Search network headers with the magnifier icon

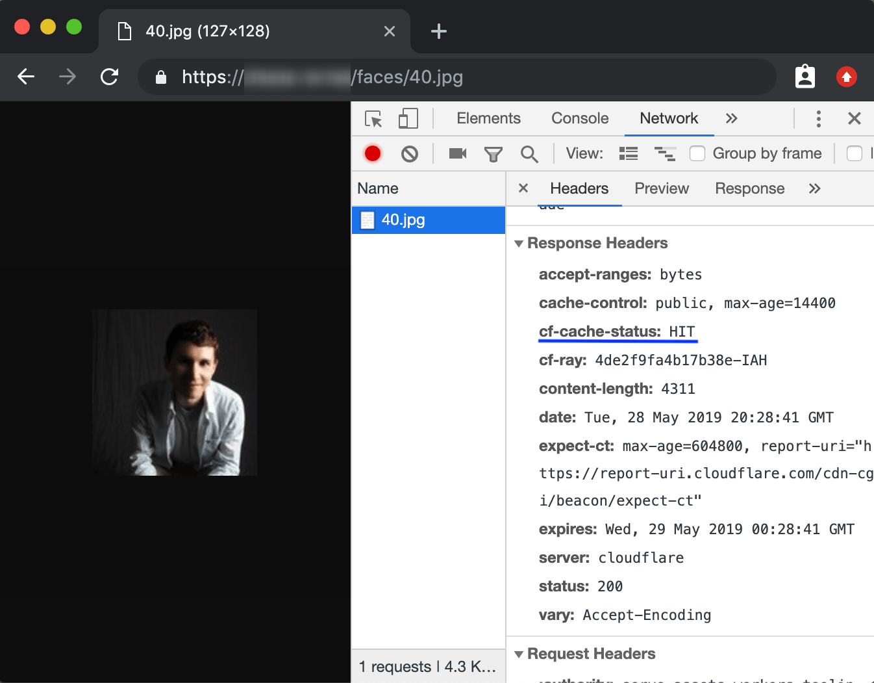(529, 153)
